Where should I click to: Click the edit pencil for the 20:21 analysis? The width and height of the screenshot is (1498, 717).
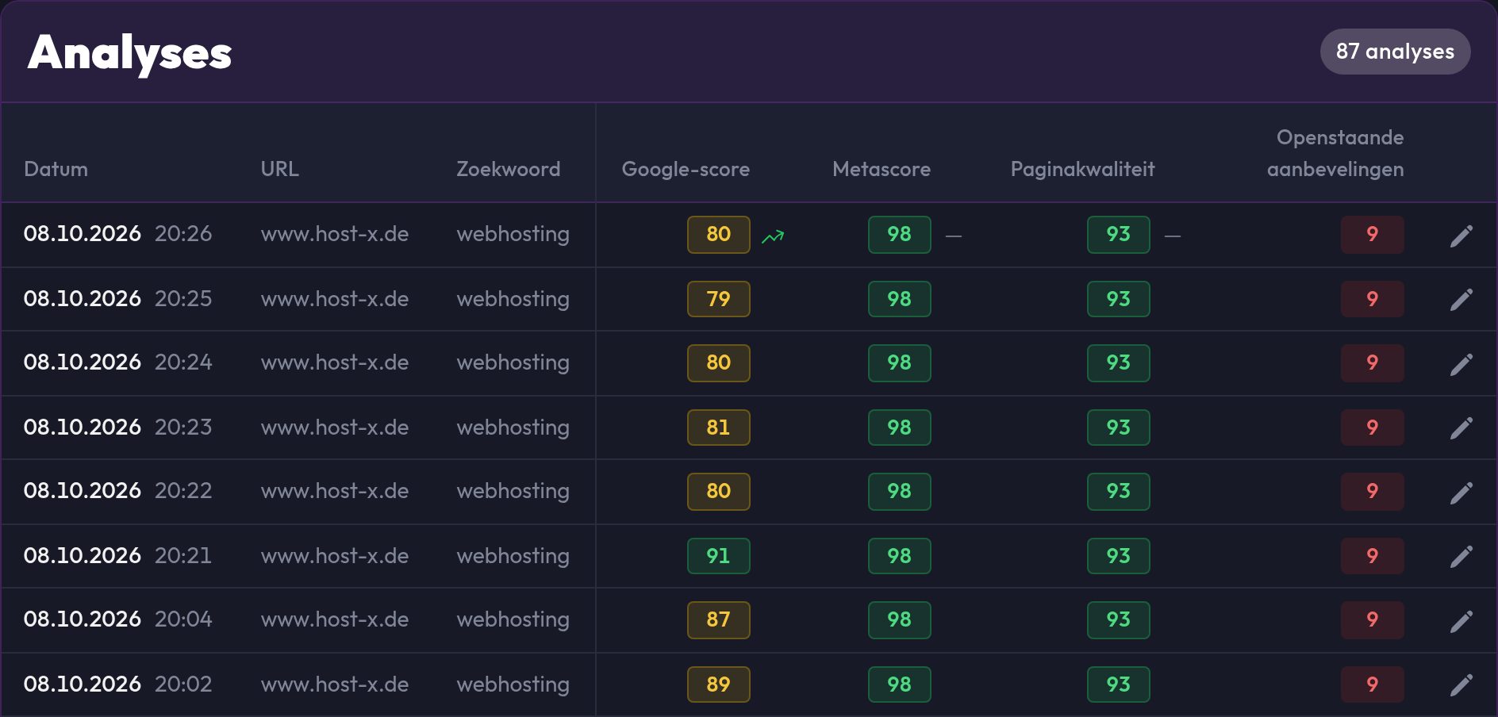(x=1462, y=557)
